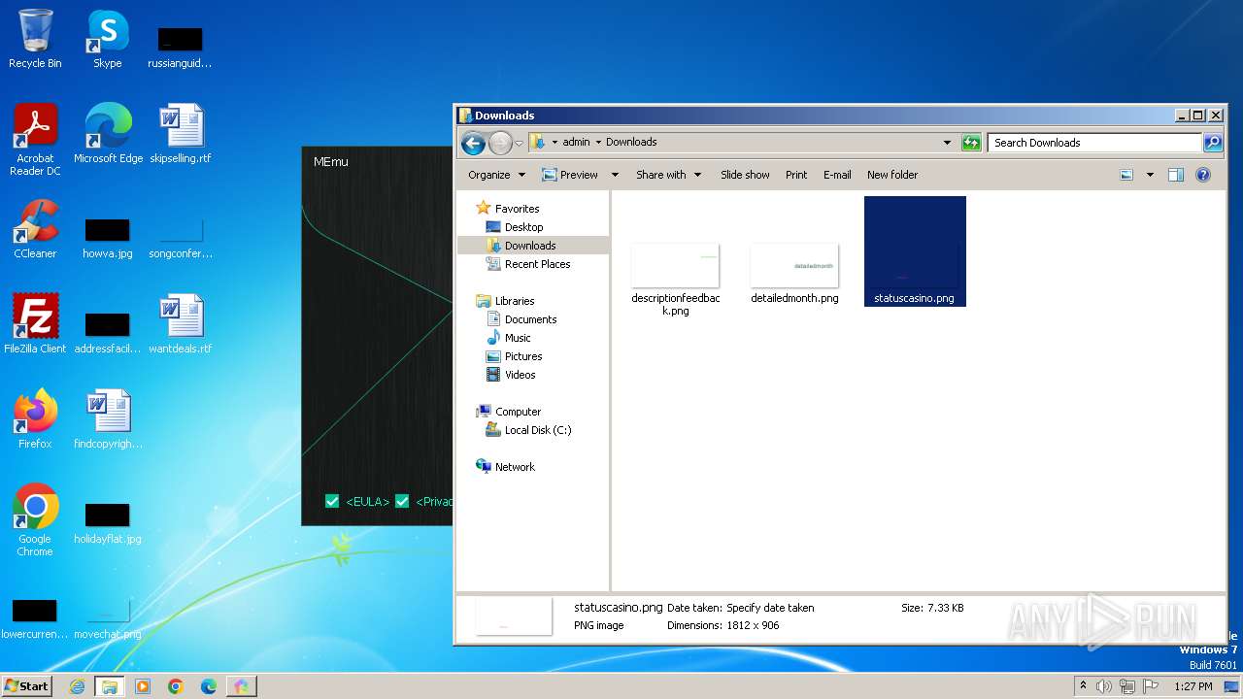Screen dimensions: 1243x699
Task: Select Local Disk (C:) in tree
Action: click(x=538, y=430)
